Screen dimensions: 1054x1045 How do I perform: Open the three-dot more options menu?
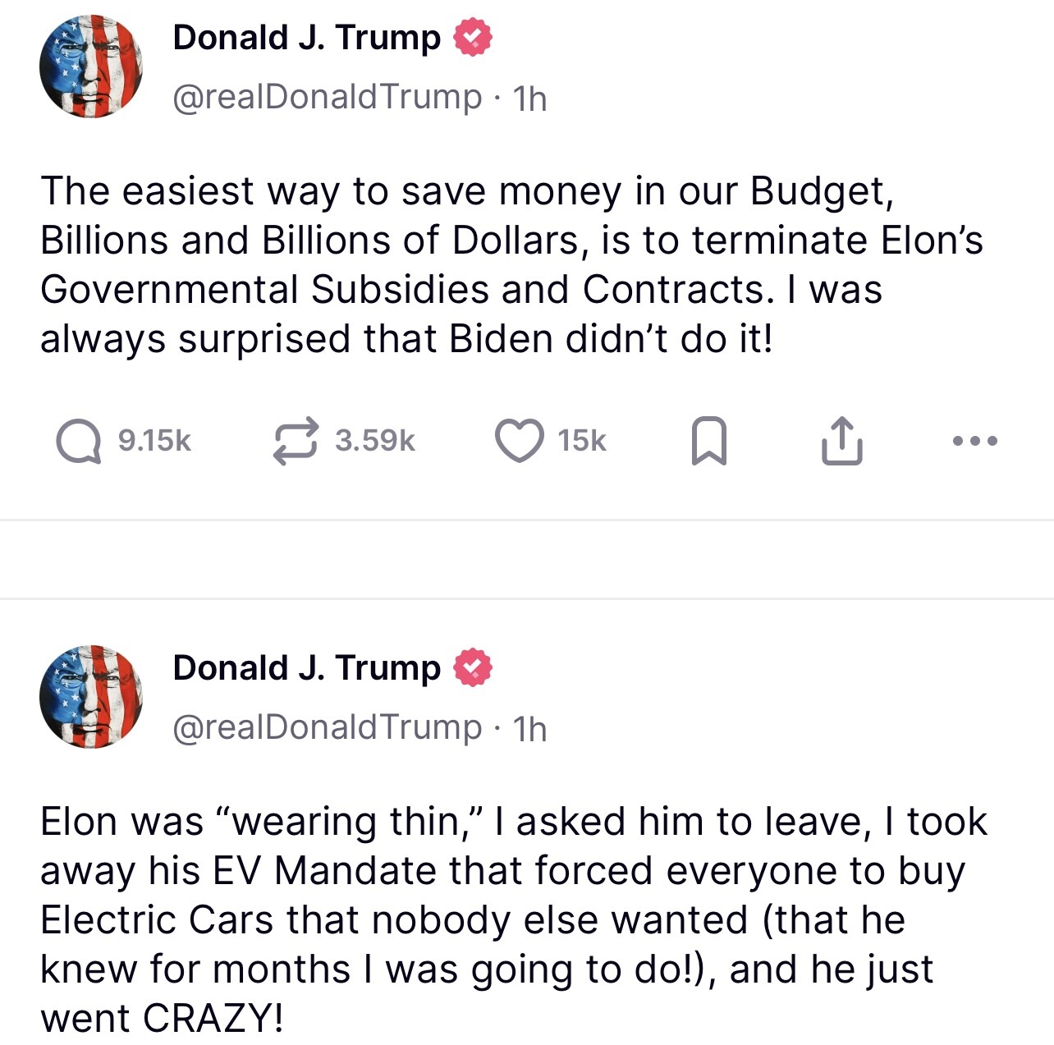point(975,442)
